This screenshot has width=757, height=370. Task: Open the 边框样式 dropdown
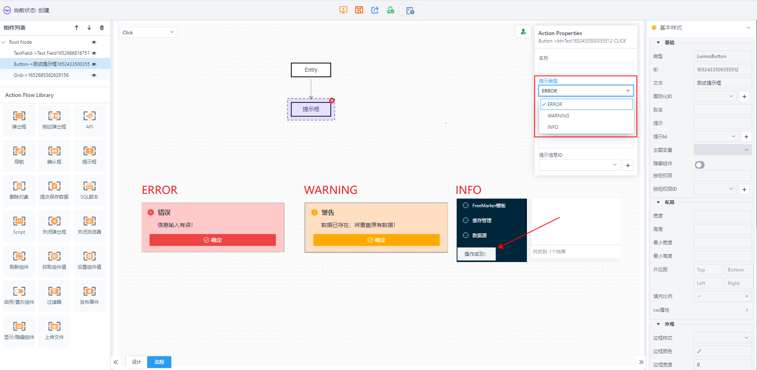pos(723,338)
